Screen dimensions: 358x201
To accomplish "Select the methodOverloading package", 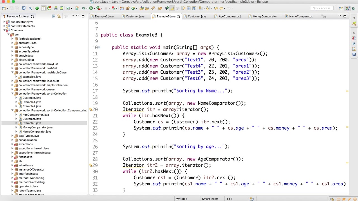I will pos(31,178).
